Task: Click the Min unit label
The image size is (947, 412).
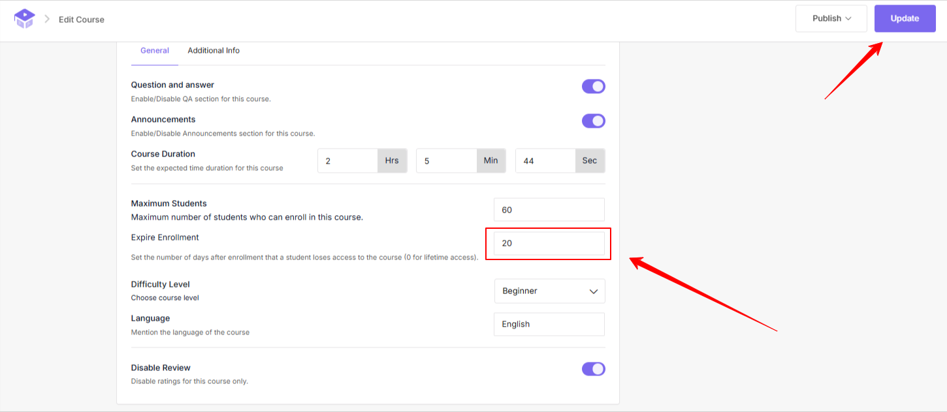Action: click(490, 161)
